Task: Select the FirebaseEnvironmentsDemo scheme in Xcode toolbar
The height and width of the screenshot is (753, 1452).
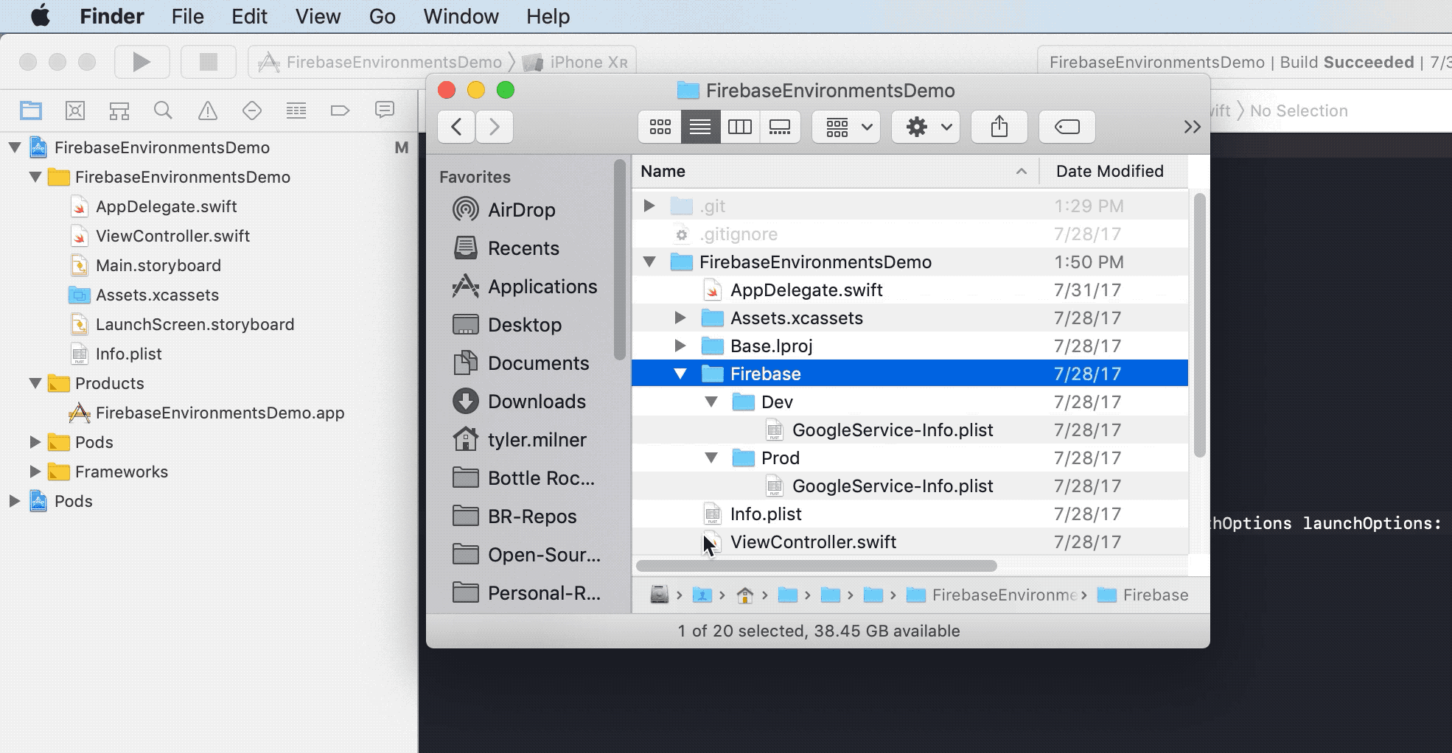Action: 380,62
